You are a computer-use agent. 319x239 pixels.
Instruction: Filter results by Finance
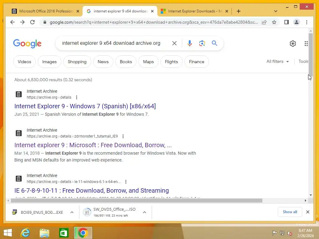[197, 62]
